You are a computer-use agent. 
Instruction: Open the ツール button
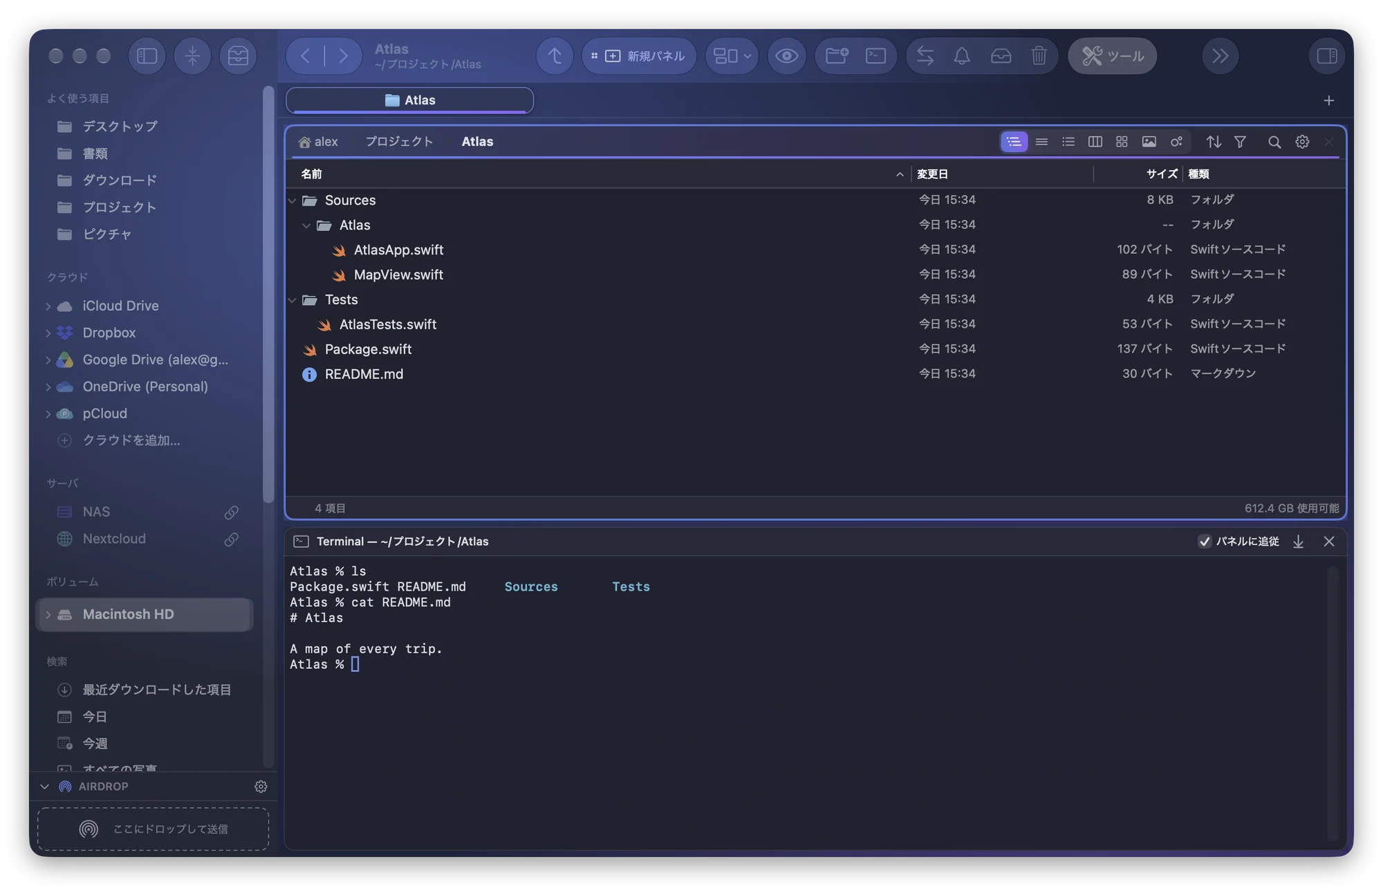[x=1112, y=56]
